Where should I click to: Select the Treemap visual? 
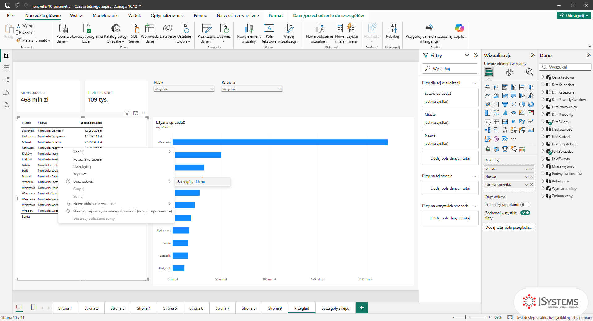[x=487, y=113]
